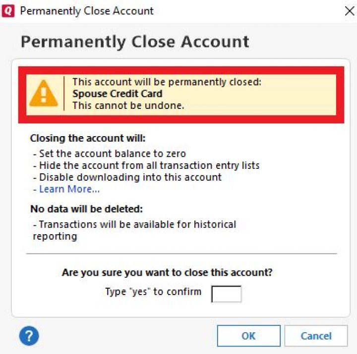Select the Spouse Credit Card account name
Screen dimensions: 357x354
[x=117, y=94]
